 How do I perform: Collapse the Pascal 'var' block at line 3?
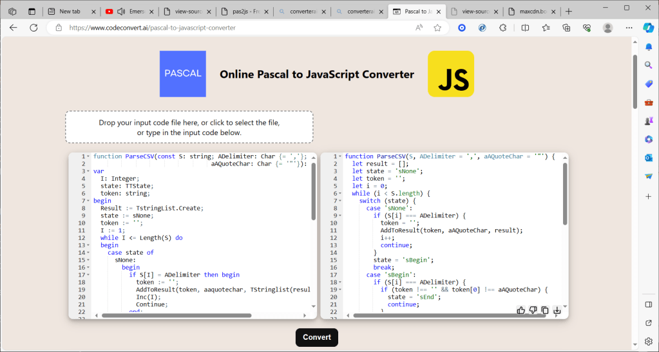click(x=88, y=172)
